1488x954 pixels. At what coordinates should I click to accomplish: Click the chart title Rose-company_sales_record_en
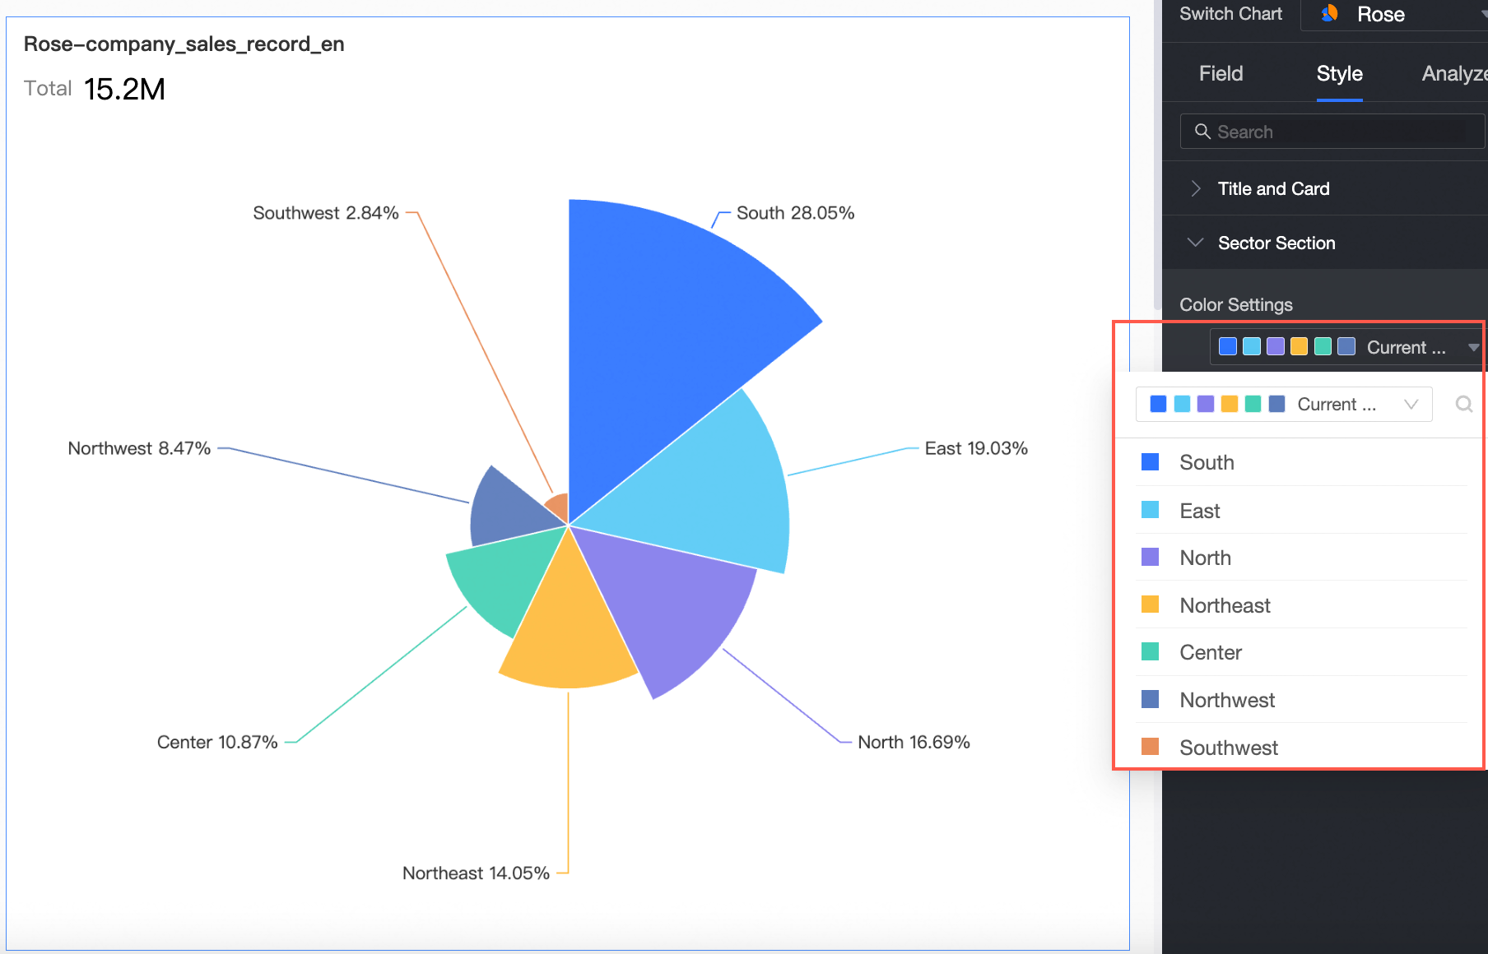click(184, 44)
